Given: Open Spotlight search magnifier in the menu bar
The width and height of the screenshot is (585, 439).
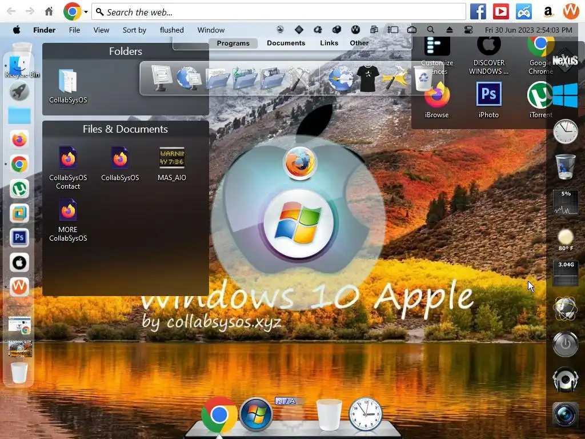Looking at the screenshot, I should [431, 30].
